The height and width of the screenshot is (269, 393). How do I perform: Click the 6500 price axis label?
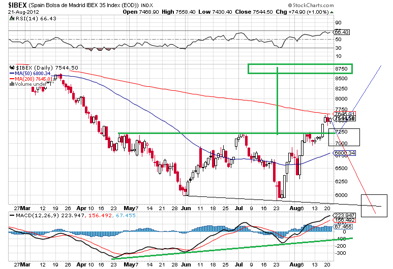tap(341, 168)
